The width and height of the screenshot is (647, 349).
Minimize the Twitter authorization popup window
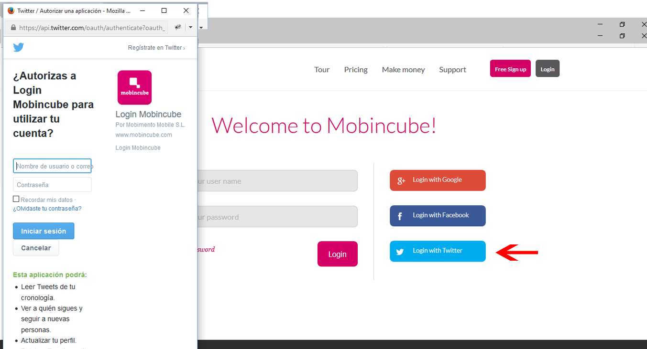coord(142,11)
